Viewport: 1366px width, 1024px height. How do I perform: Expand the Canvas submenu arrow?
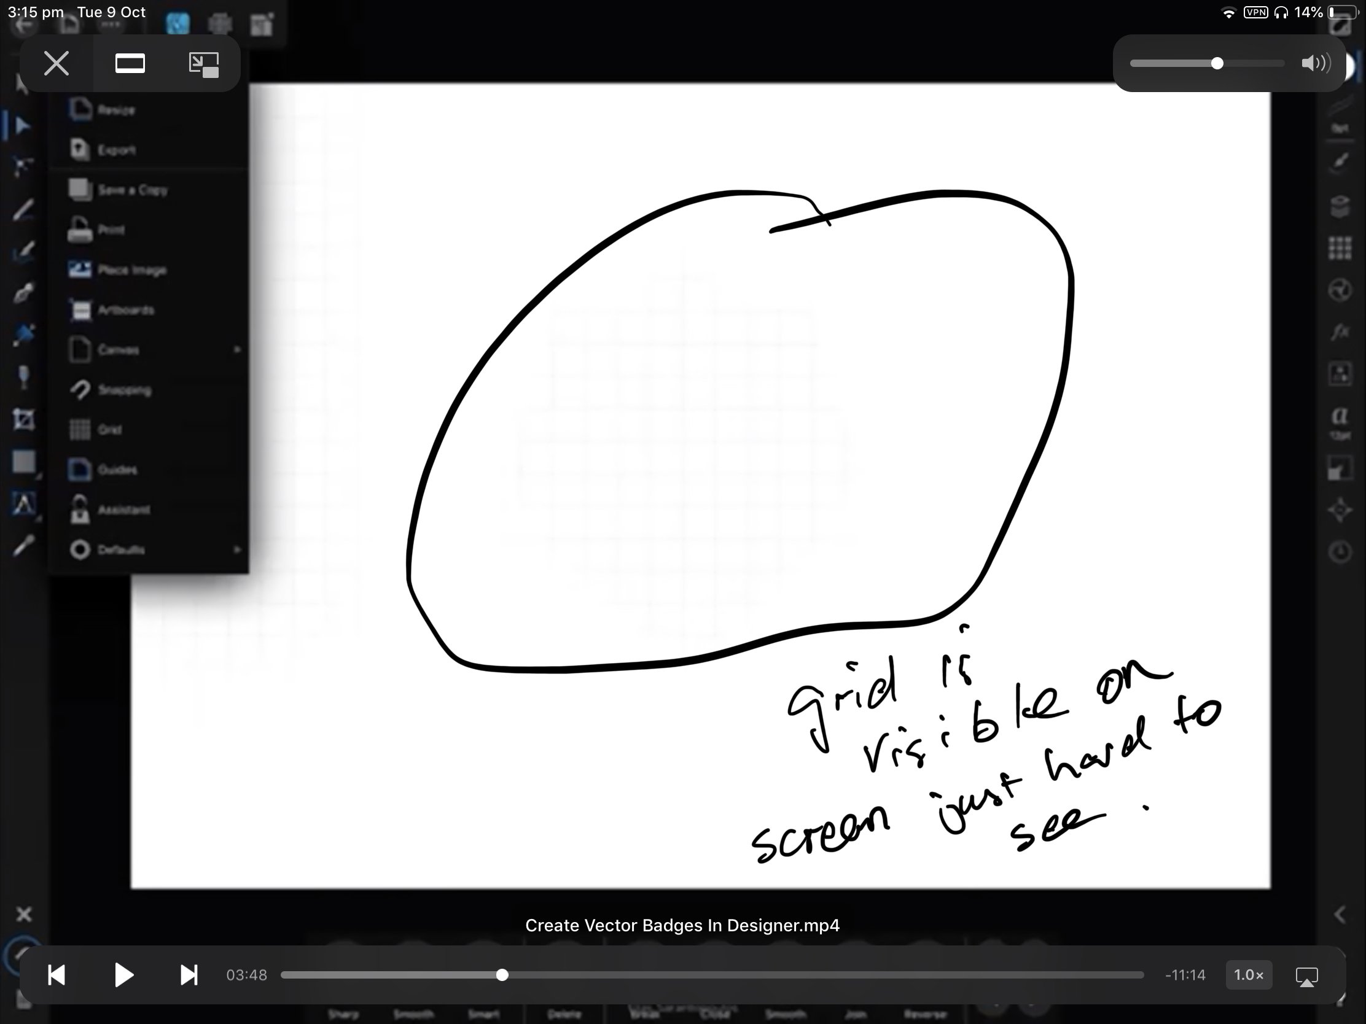click(x=237, y=350)
